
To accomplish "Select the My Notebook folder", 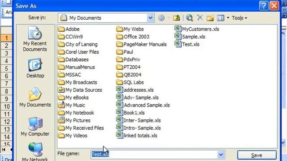I will [76, 113].
